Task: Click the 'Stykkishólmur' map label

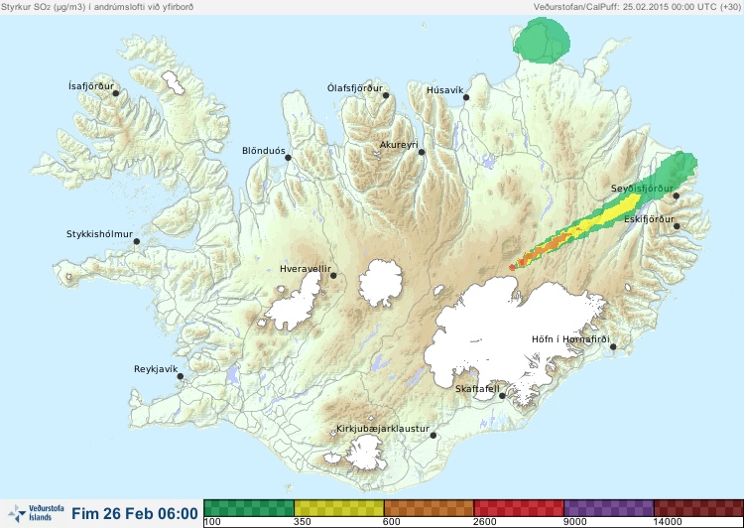Action: point(99,234)
